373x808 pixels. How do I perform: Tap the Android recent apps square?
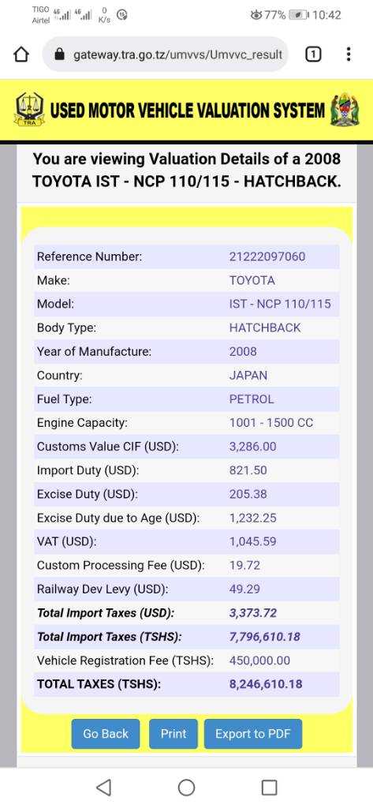[x=270, y=787]
